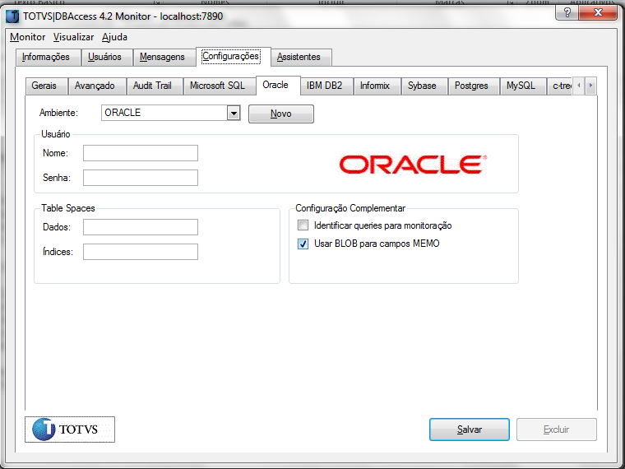This screenshot has height=469, width=625.
Task: Open the Visualizar menu
Action: (x=74, y=37)
